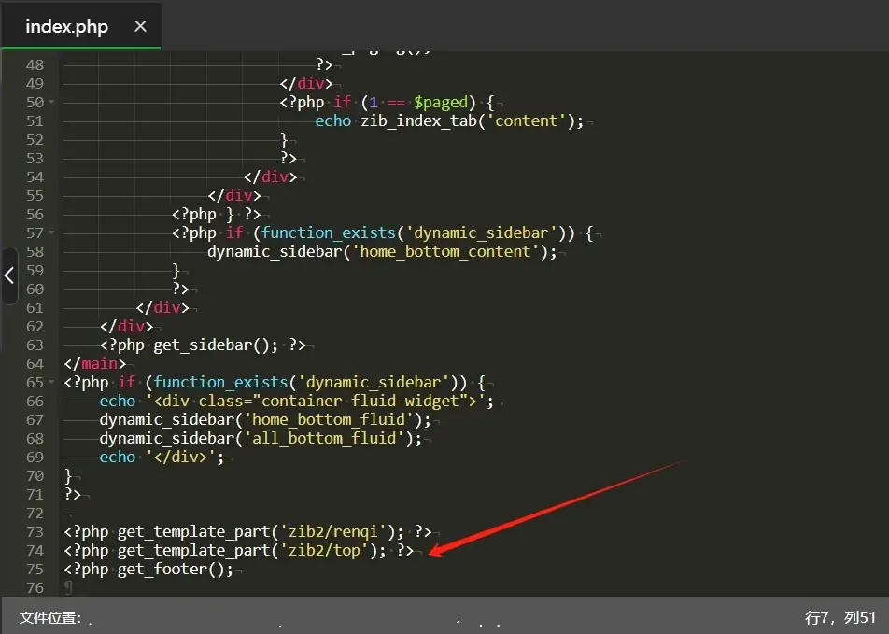The height and width of the screenshot is (634, 889).
Task: Expand the collapsed left side panel arrow
Action: click(x=8, y=275)
